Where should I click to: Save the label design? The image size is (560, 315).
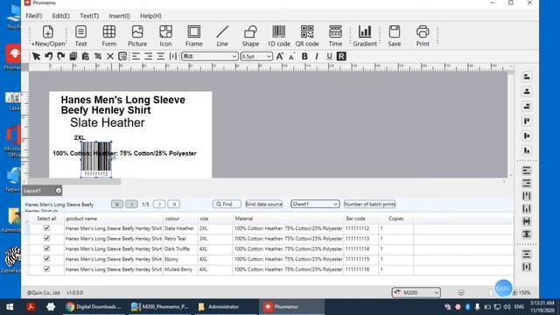[395, 36]
